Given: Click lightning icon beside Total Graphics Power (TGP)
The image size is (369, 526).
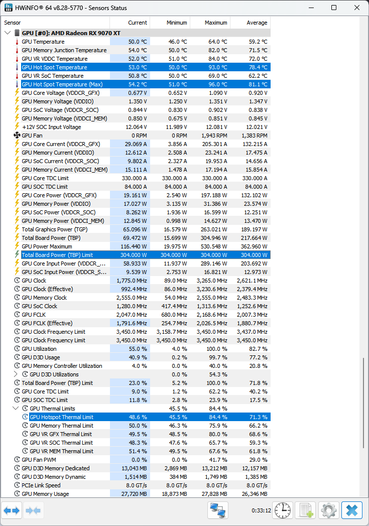Looking at the screenshot, I should pos(17,229).
